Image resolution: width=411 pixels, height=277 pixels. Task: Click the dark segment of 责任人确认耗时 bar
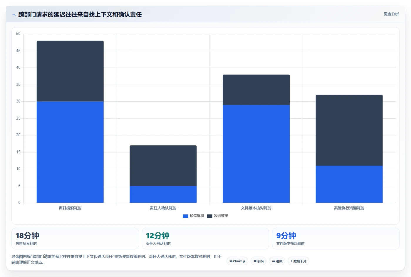coord(163,166)
